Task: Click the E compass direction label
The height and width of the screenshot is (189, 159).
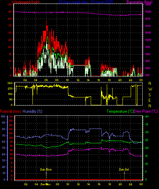Action: click(x=149, y=100)
